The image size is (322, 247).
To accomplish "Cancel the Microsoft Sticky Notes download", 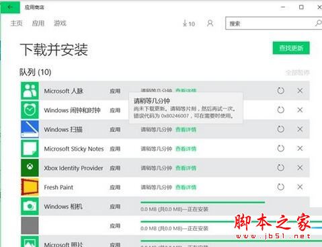I will coord(300,149).
